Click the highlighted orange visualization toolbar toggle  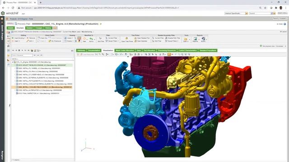(169, 54)
